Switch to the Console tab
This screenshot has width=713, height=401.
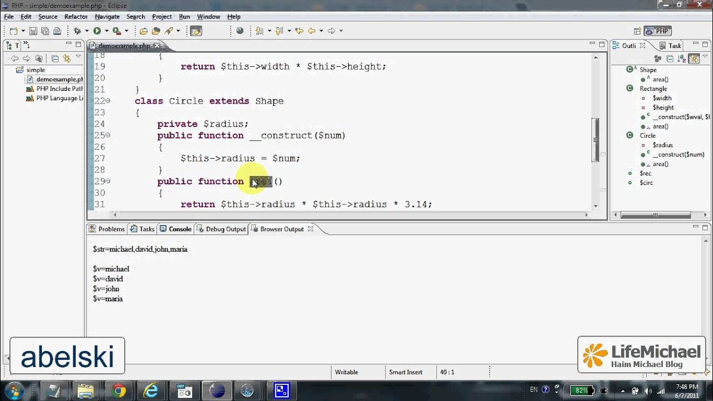(175, 229)
